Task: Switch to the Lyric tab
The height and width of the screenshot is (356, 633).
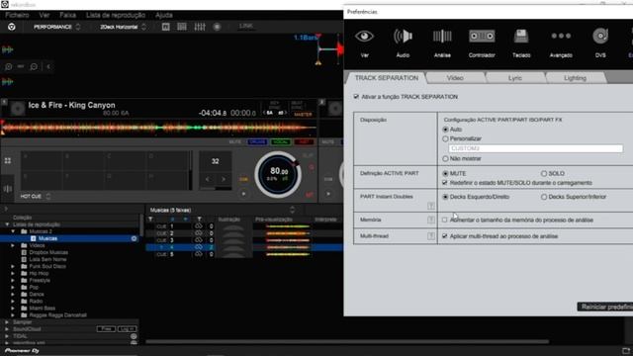Action: [515, 78]
